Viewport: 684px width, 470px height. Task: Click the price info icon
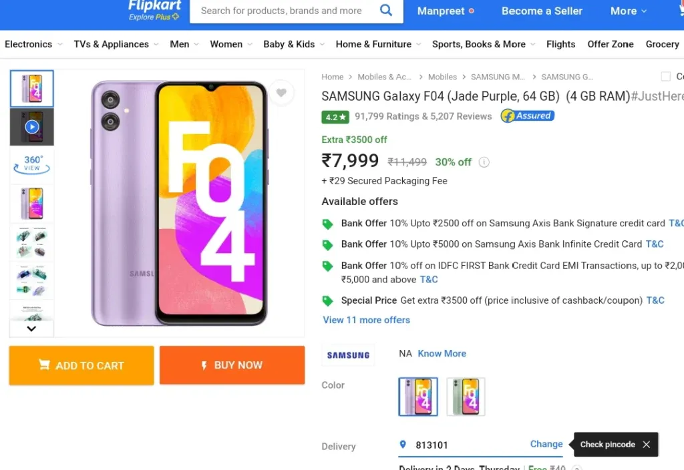pyautogui.click(x=484, y=162)
